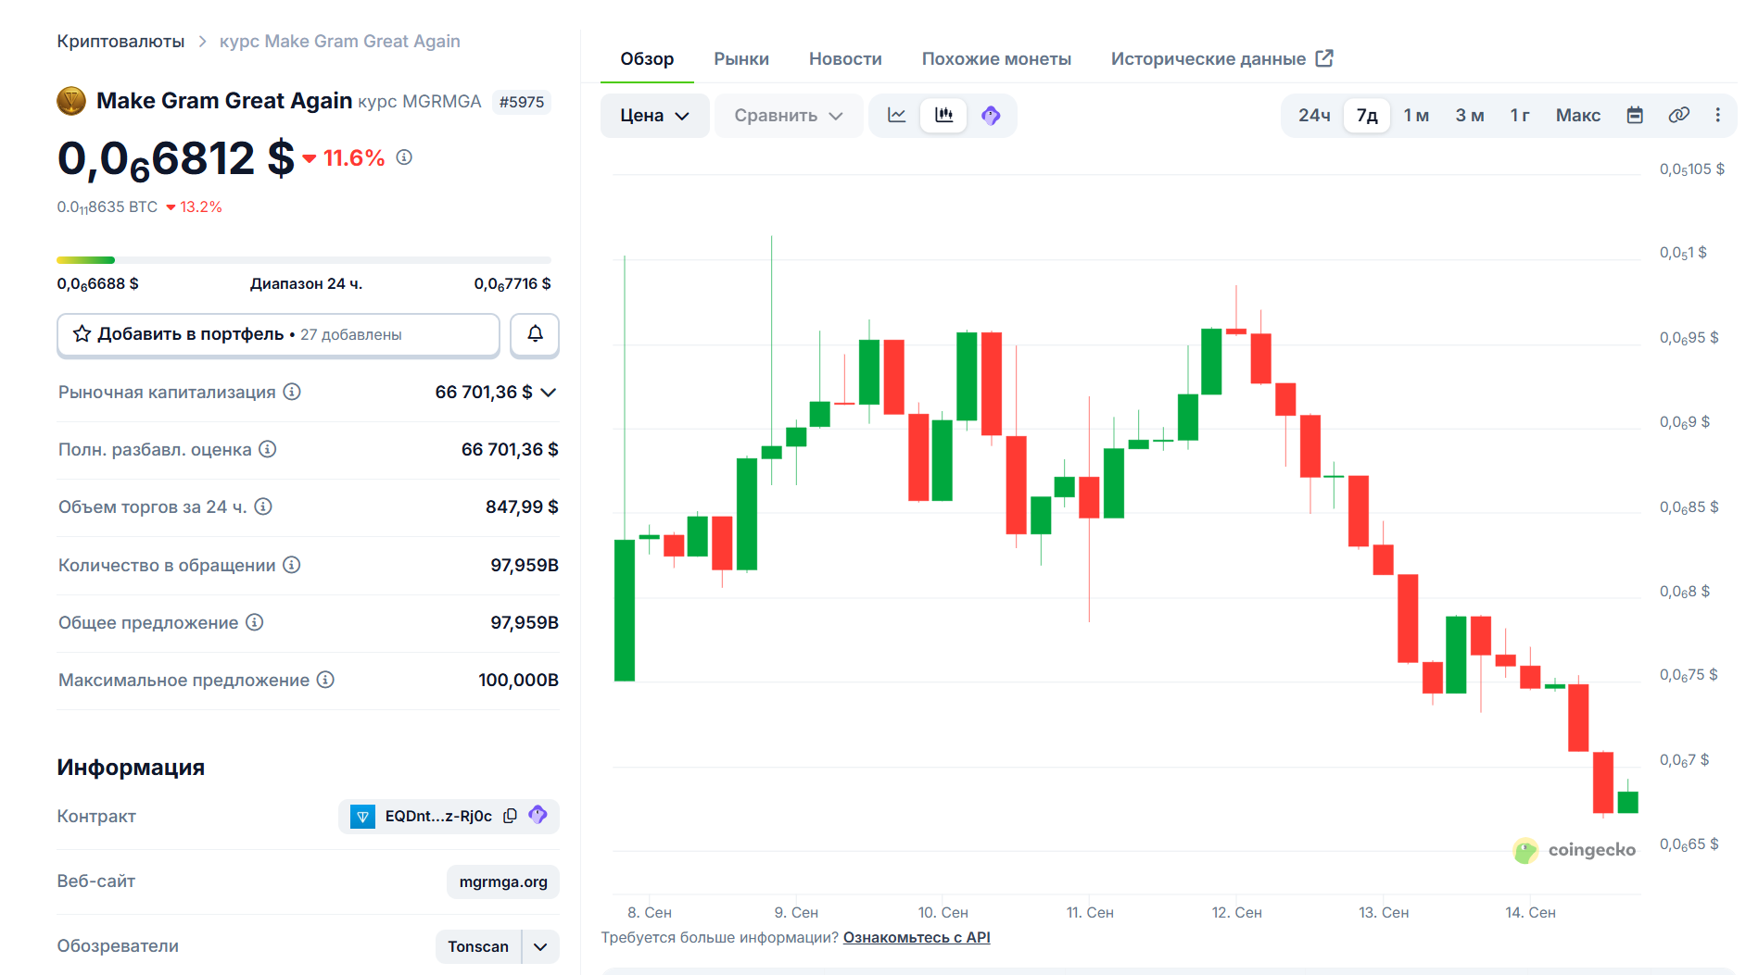This screenshot has width=1746, height=975.
Task: Click Добавить в портфель button
Action: tap(278, 334)
